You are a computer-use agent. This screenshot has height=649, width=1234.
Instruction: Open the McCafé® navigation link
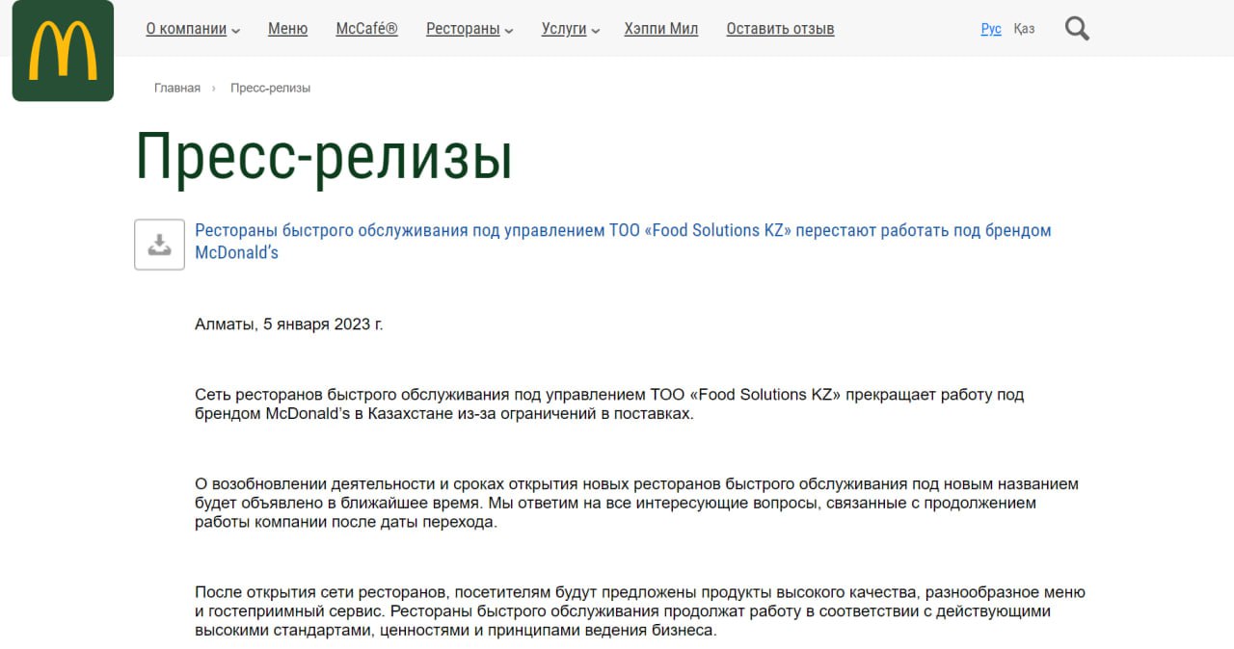click(x=366, y=29)
